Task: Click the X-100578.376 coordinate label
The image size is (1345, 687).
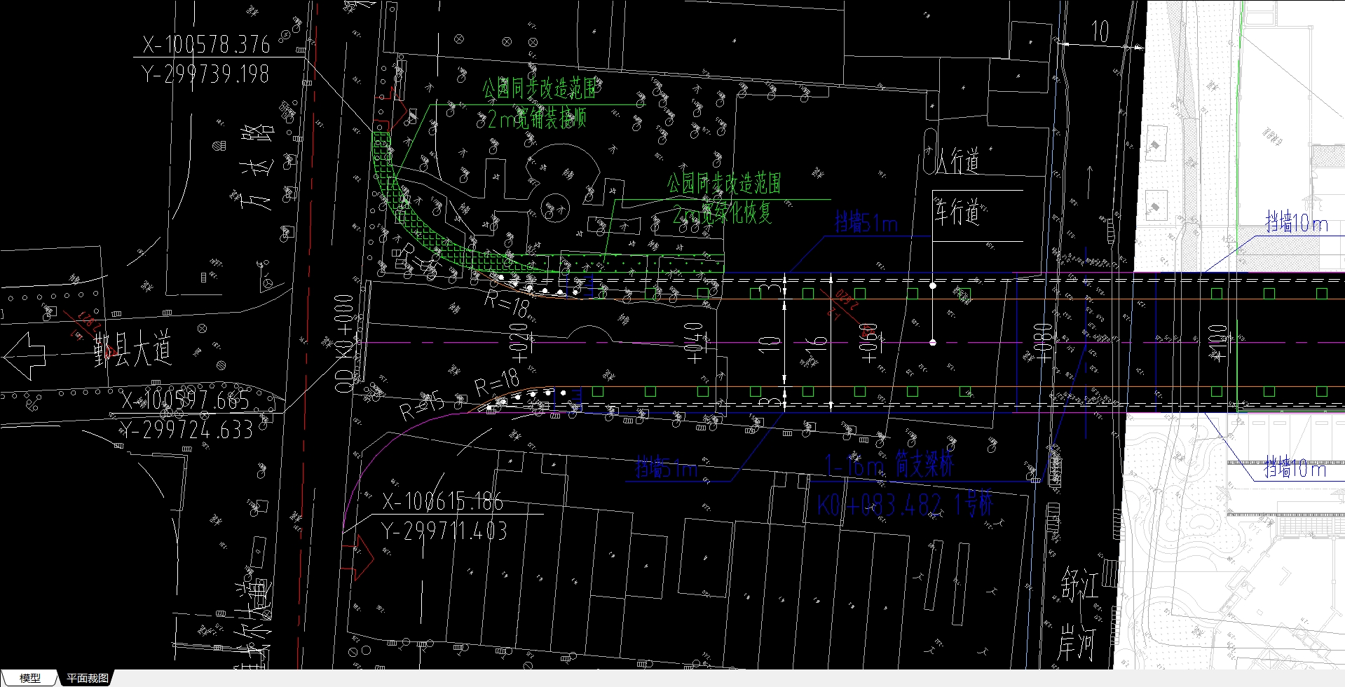Action: click(206, 45)
